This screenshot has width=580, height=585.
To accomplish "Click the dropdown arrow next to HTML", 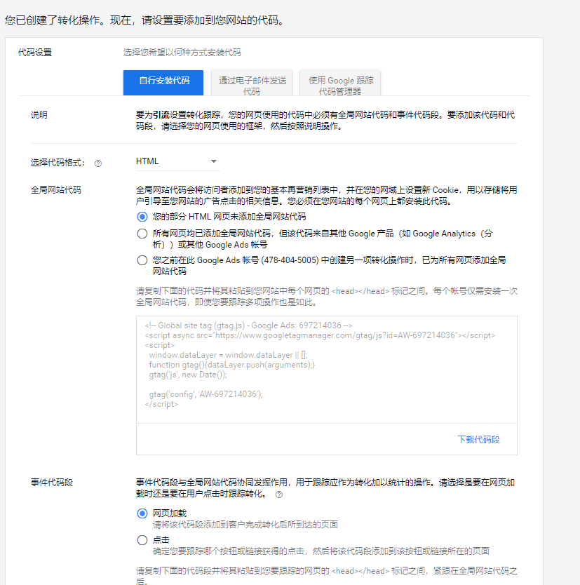I will (x=215, y=161).
